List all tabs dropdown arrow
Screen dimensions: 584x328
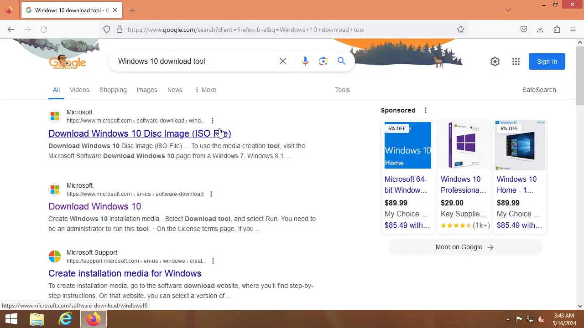click(508, 10)
